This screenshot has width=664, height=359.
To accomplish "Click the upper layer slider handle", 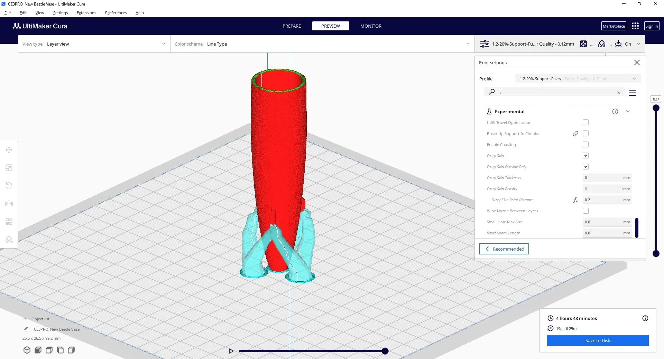I will [x=656, y=108].
